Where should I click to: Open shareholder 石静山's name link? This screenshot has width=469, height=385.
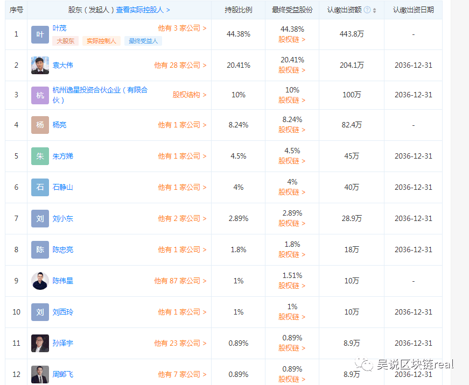(x=63, y=187)
